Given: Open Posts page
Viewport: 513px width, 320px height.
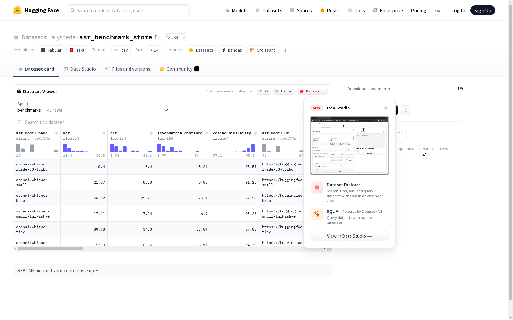Looking at the screenshot, I should click(x=330, y=10).
